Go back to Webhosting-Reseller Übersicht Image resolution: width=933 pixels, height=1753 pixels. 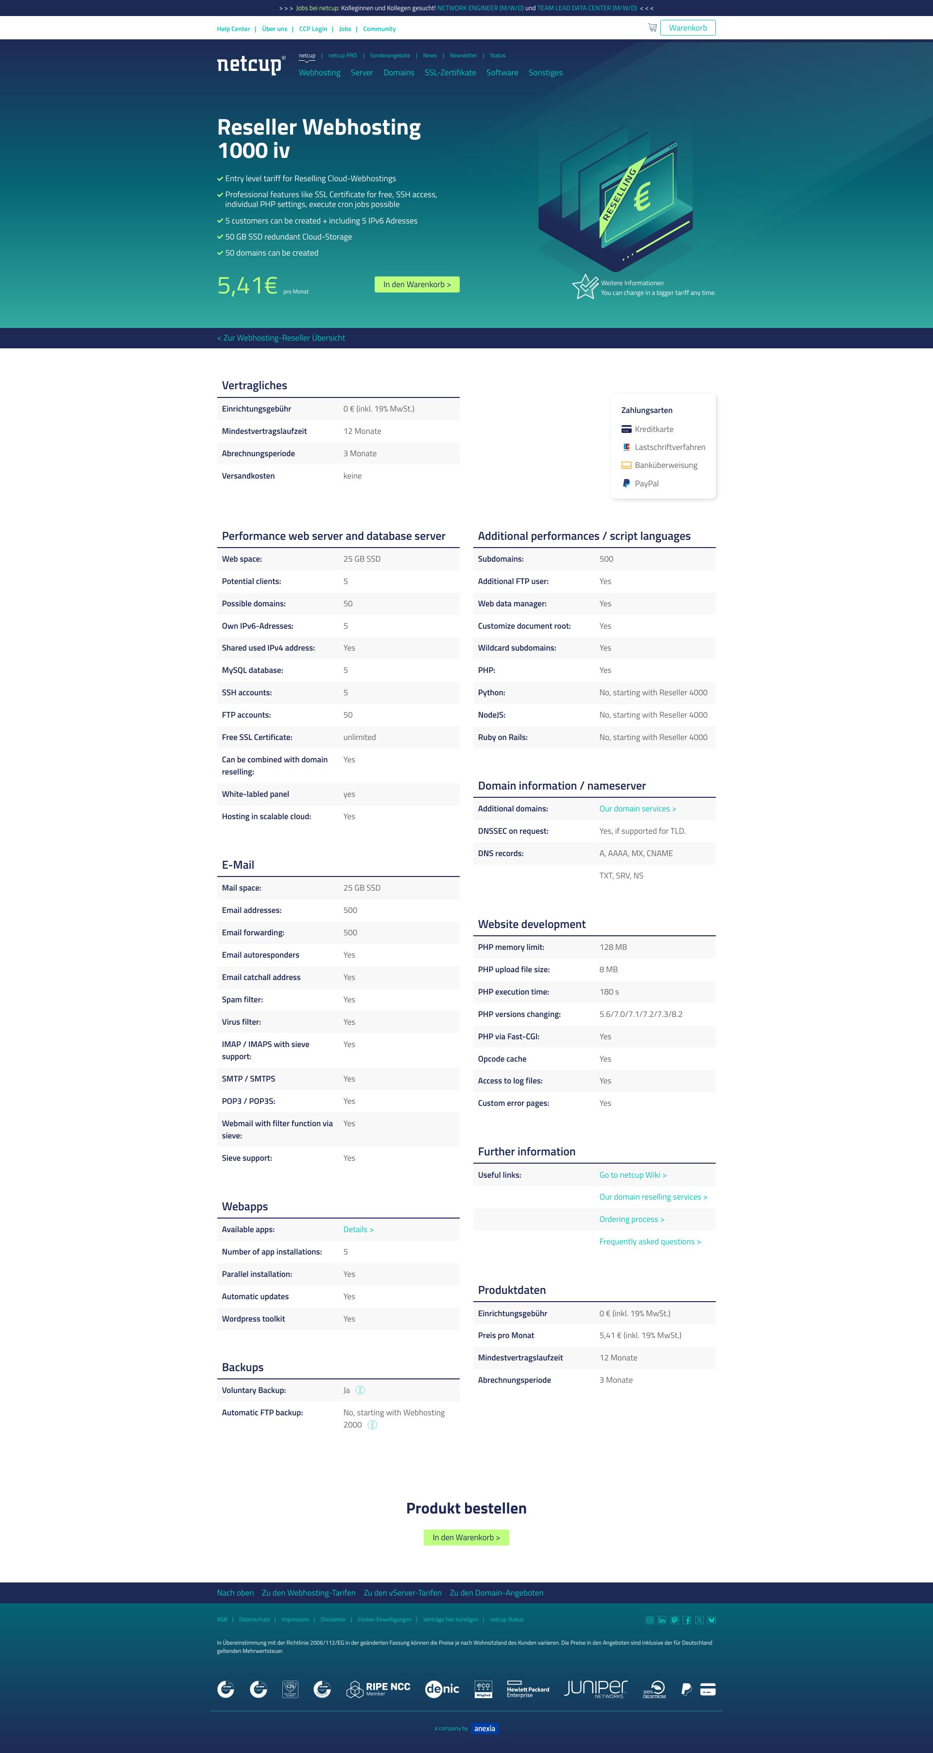pos(281,338)
